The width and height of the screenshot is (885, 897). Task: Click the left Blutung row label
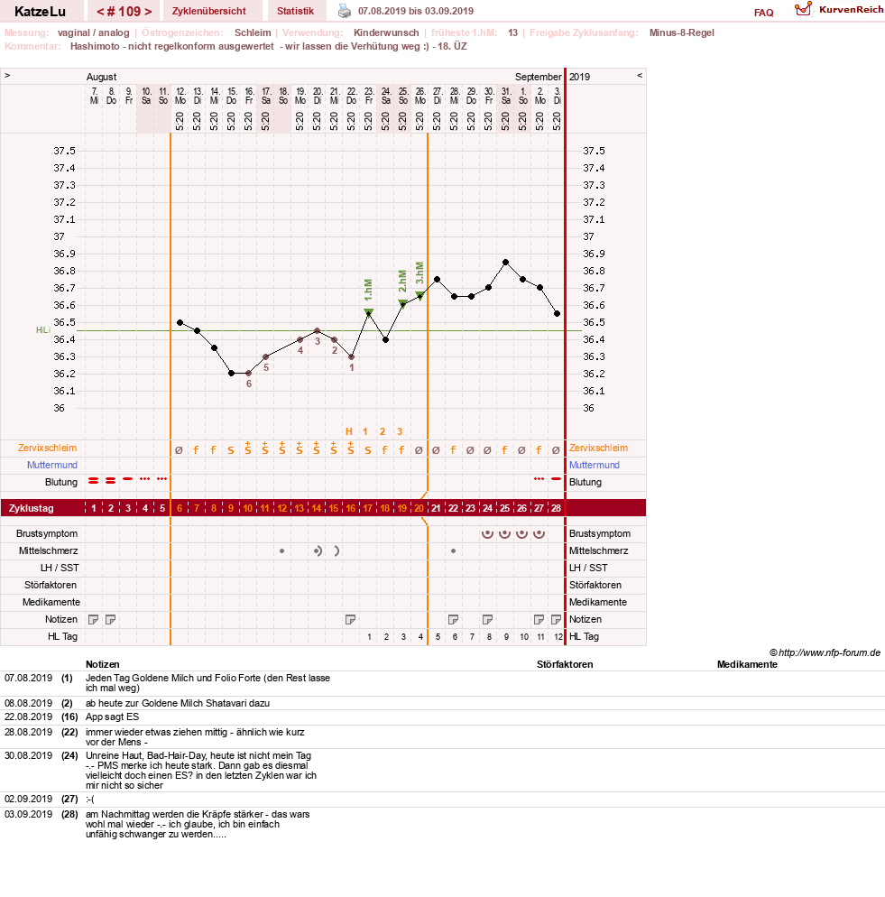[61, 482]
